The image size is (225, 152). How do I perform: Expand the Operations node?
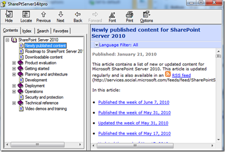click(x=14, y=91)
